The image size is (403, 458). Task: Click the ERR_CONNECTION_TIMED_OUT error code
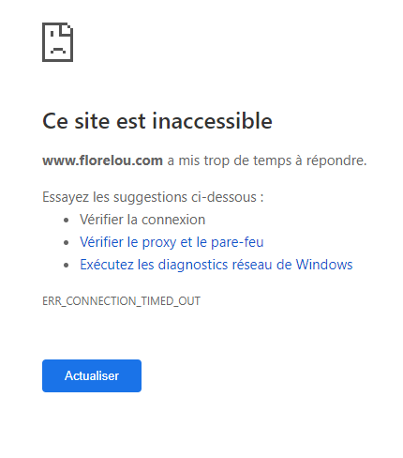(121, 300)
